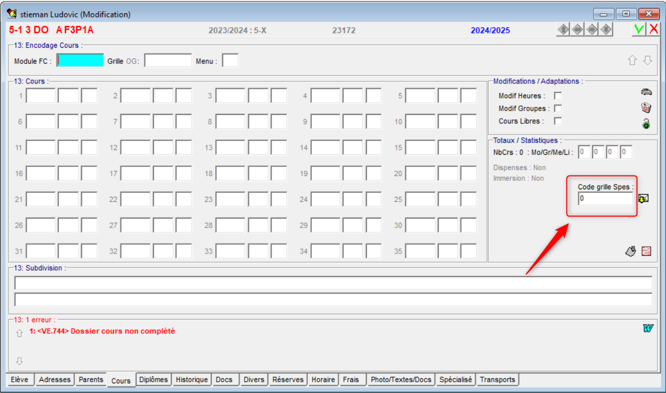Click the grey left-arrow navigation button
This screenshot has height=393, width=666.
point(577,30)
